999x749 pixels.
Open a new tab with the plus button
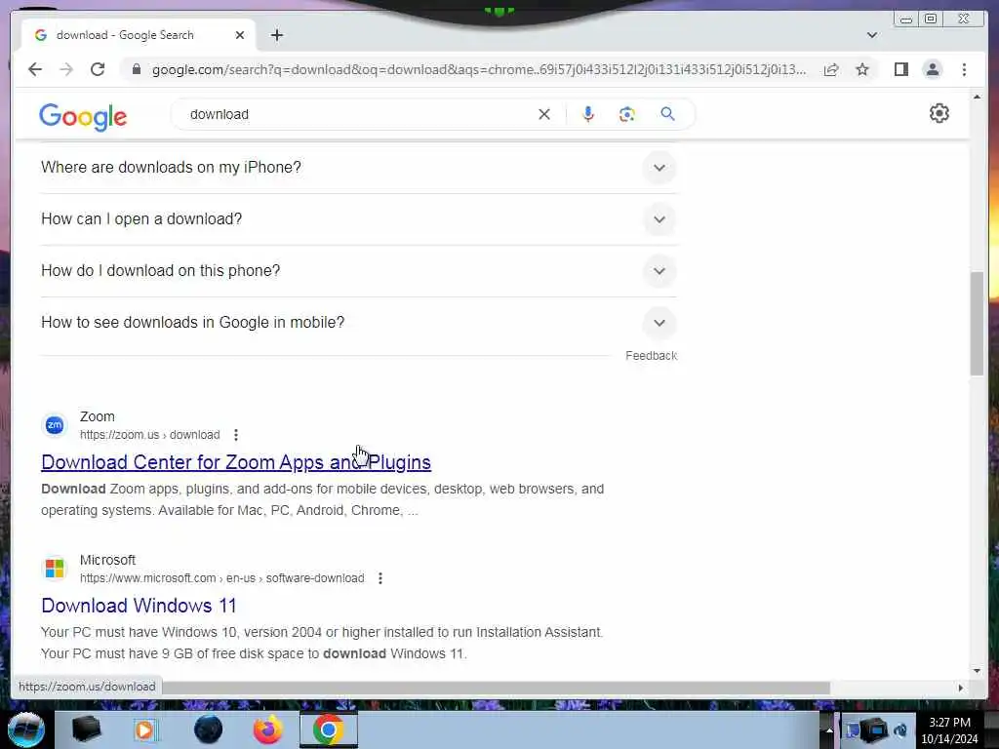[x=276, y=35]
